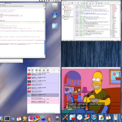122x122 pixels.
Task: Select the highlighted #sverige channel in IRC sidebar
Action: coord(67,17)
